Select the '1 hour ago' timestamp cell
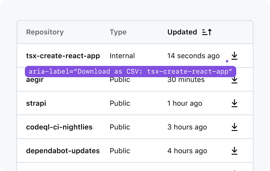Viewport: 270px width, 171px height. point(185,103)
